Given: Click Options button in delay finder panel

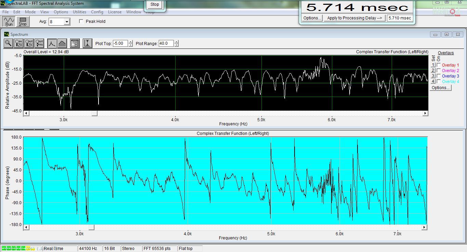Looking at the screenshot, I should pos(312,18).
